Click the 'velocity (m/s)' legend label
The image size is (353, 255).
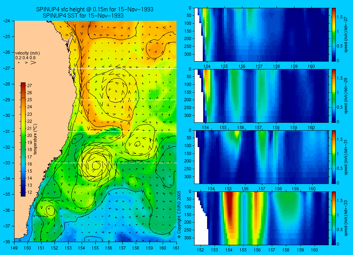click(27, 53)
